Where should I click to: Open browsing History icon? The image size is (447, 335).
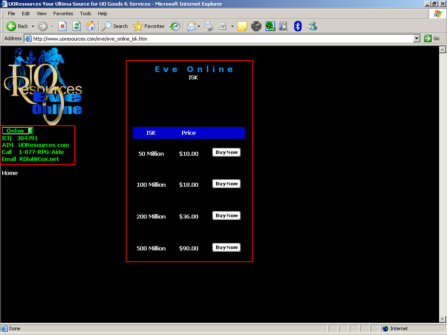click(x=175, y=26)
